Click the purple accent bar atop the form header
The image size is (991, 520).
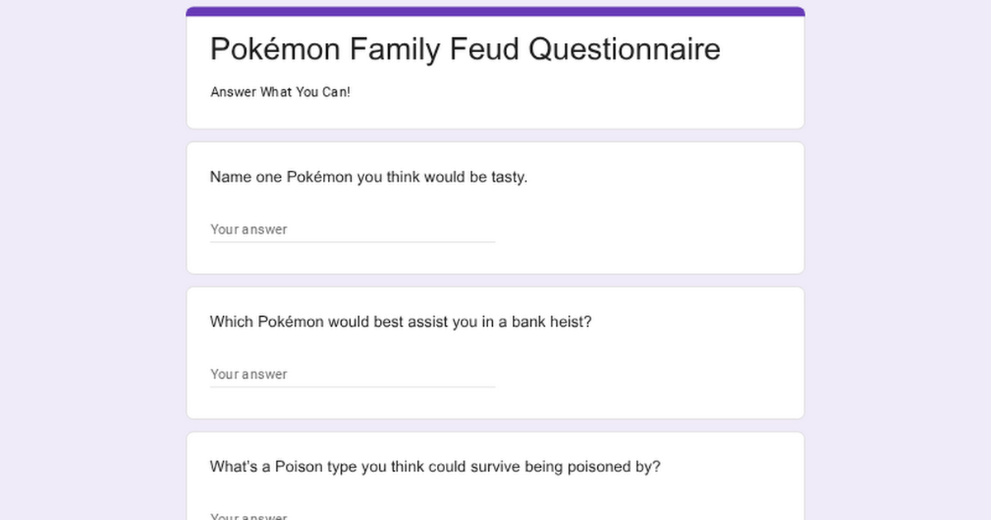495,12
